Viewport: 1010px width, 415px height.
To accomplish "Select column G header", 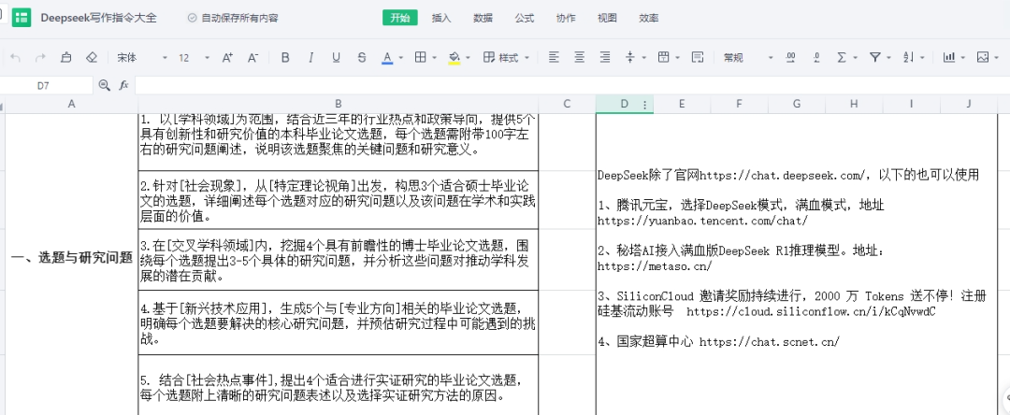I will [x=797, y=105].
